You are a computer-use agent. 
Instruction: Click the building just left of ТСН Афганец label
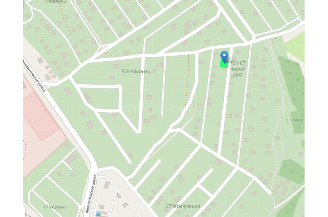pos(116,67)
